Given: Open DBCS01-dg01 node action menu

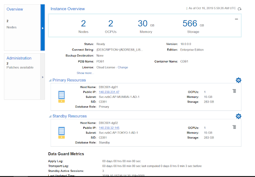Looking at the screenshot, I should 234,91.
